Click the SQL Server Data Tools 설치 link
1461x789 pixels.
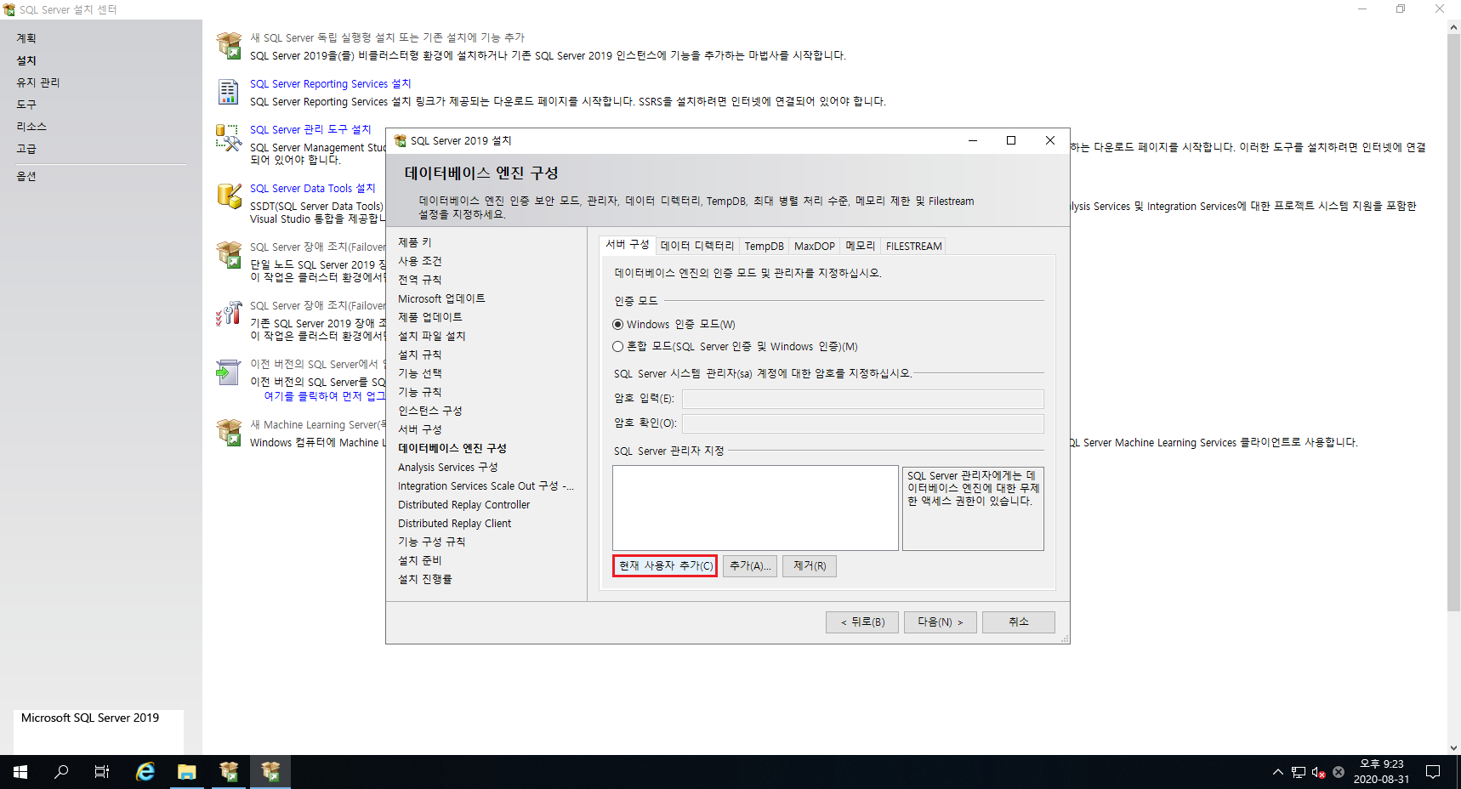[x=312, y=188]
